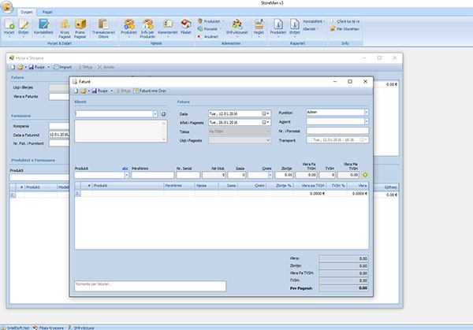Click Faturë me Orar toolbar button

150,91
